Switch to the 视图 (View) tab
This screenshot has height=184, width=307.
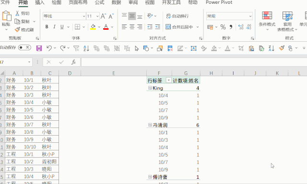150,2
